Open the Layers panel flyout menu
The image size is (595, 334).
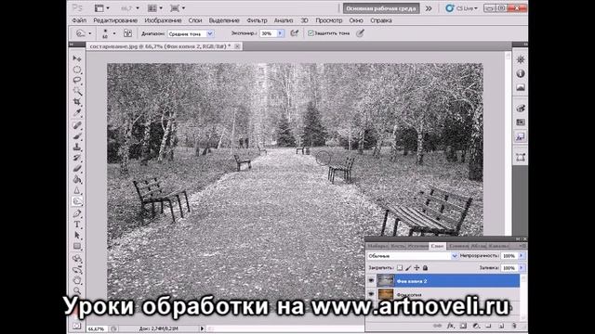(522, 246)
